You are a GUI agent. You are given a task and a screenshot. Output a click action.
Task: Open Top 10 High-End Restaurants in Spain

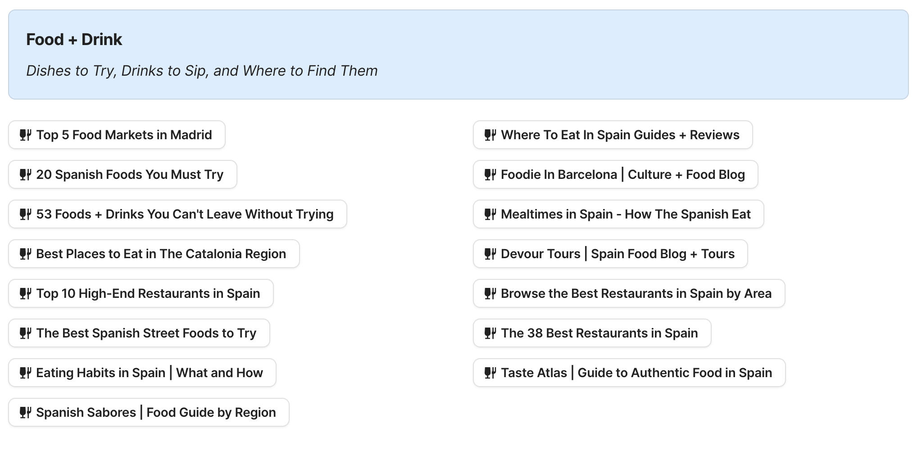tap(141, 293)
